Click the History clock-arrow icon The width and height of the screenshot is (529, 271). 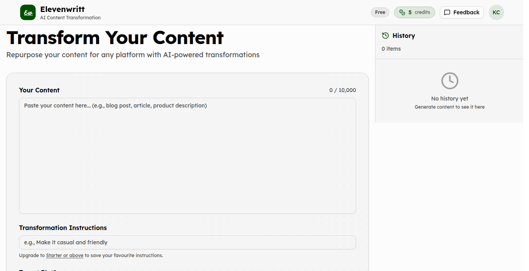(x=385, y=36)
